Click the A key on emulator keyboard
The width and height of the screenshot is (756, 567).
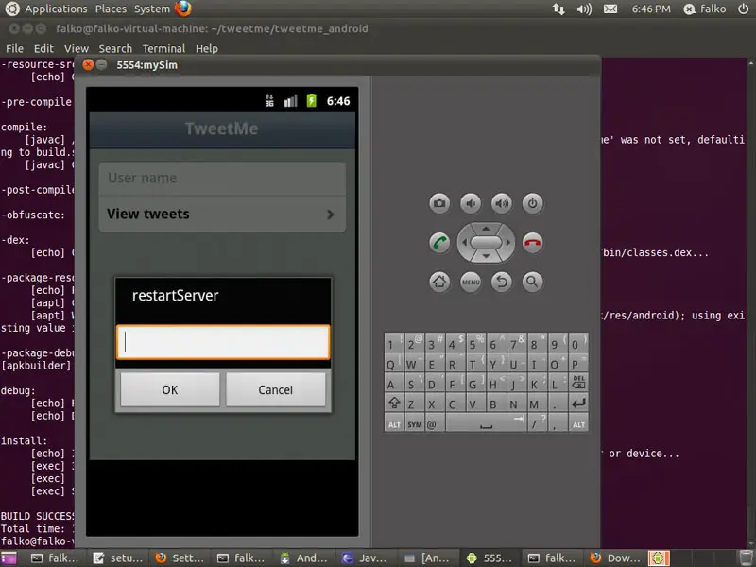394,383
